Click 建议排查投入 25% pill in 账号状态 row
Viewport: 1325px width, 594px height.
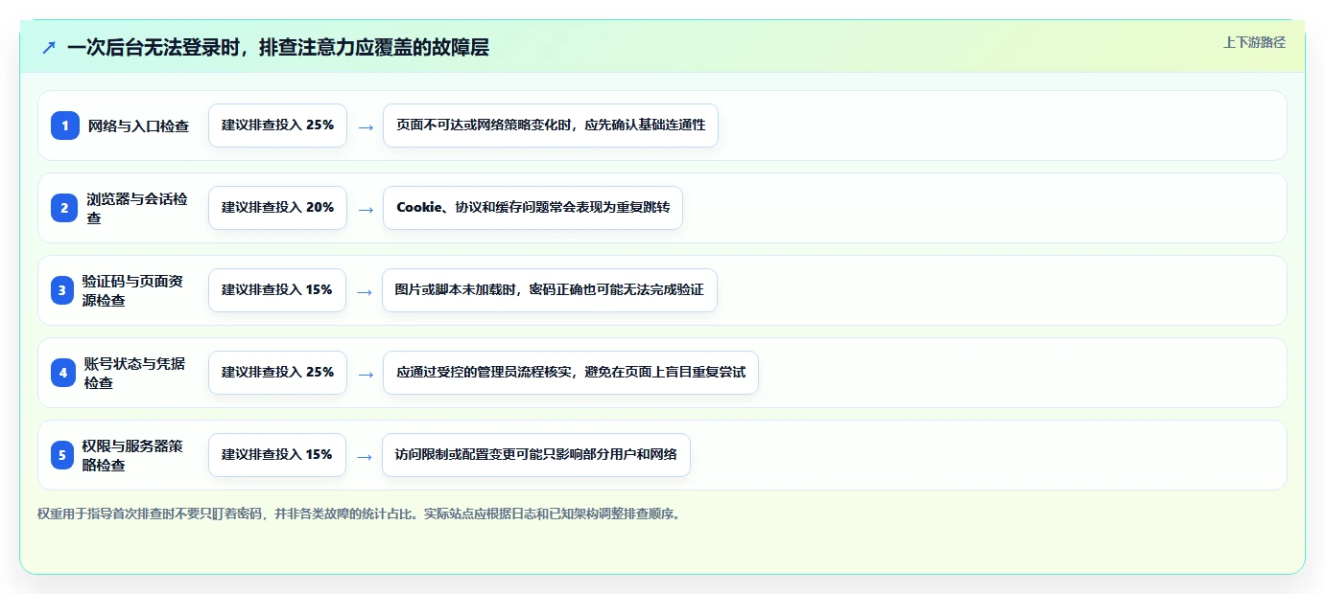[277, 373]
